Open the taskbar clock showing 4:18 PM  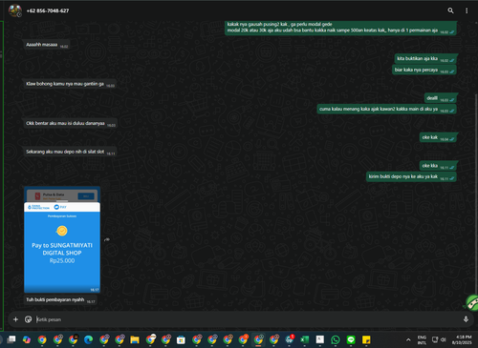[462, 339]
